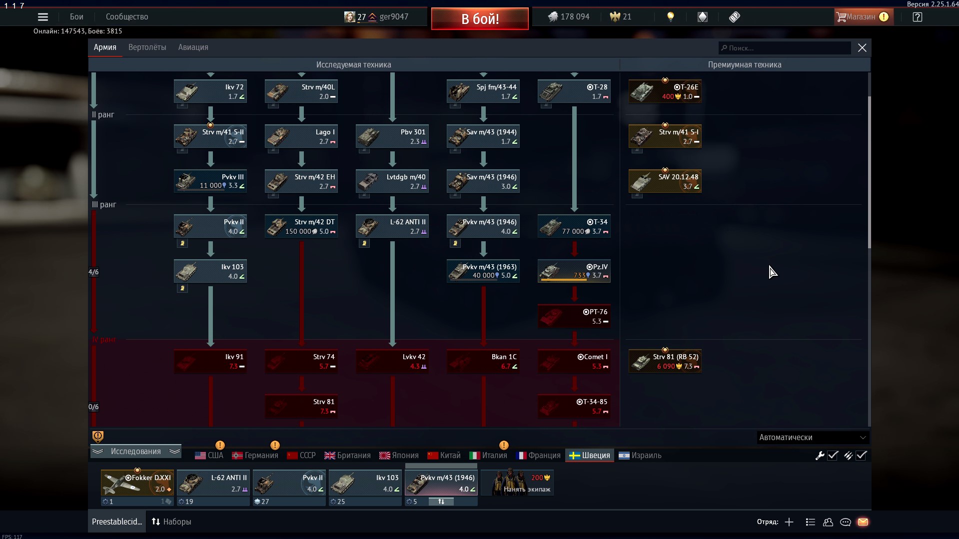Select the Strv m/42 DT vehicle card
Viewport: 959px width, 539px height.
301,226
